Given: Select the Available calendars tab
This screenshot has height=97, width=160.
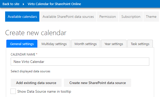Looking at the screenshot, I should (x=22, y=17).
